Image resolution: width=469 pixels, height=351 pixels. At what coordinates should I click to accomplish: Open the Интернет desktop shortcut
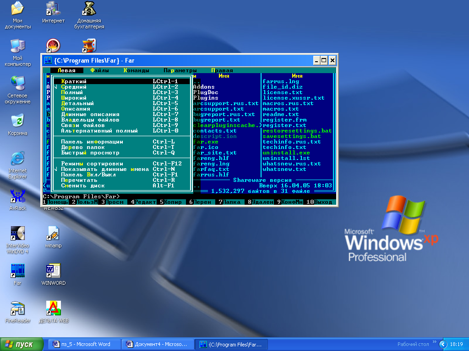tap(53, 12)
